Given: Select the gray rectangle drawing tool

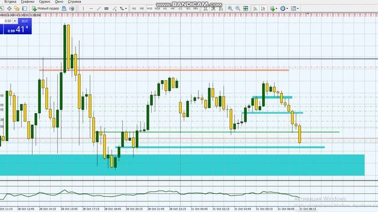Looking at the screenshot, I should point(106,9).
